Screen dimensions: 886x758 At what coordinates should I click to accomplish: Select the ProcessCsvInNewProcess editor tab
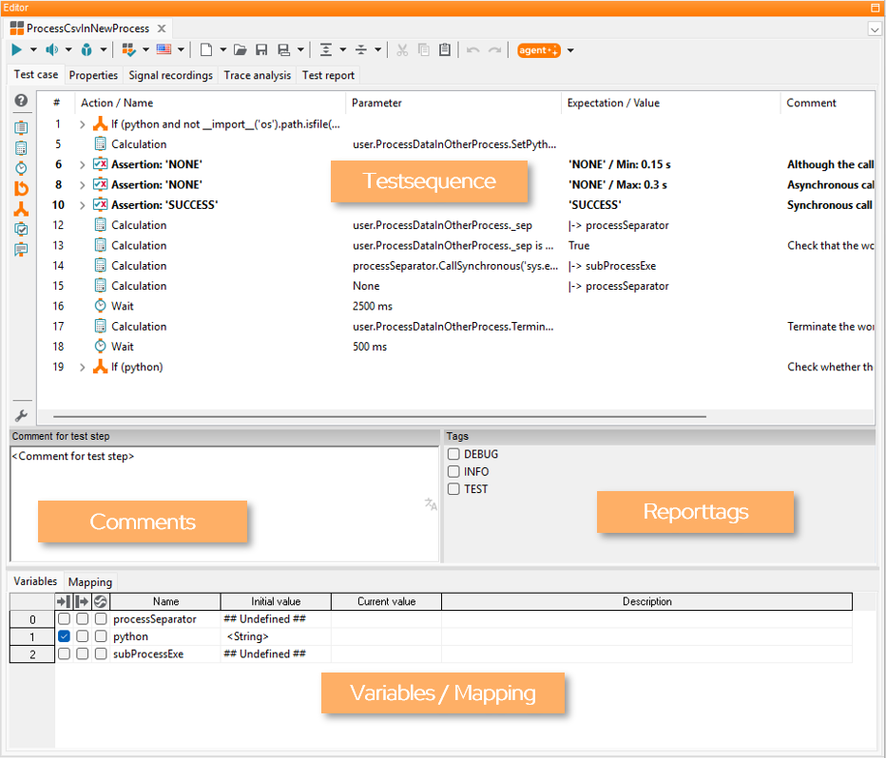pos(87,28)
